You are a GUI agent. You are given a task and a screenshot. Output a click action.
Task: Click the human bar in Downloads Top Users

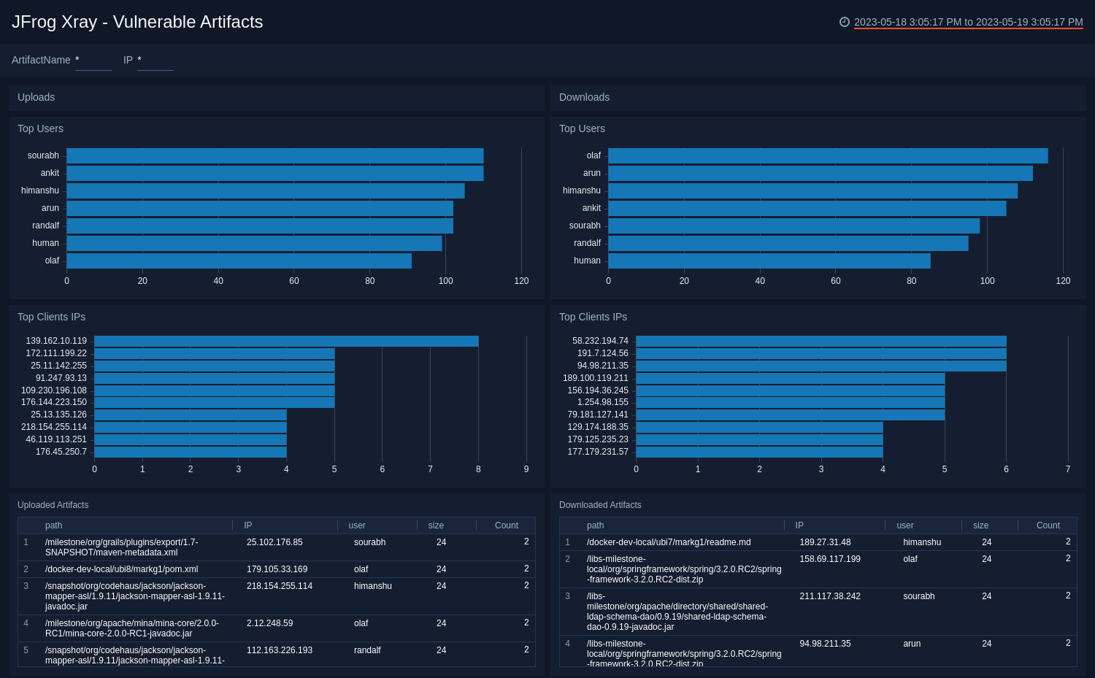(x=769, y=261)
